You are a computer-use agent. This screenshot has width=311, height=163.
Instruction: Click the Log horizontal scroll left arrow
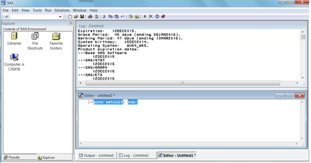[x=80, y=83]
